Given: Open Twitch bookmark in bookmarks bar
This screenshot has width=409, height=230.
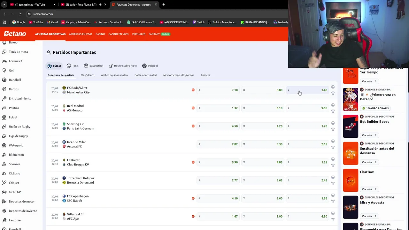Looking at the screenshot, I should [x=199, y=22].
